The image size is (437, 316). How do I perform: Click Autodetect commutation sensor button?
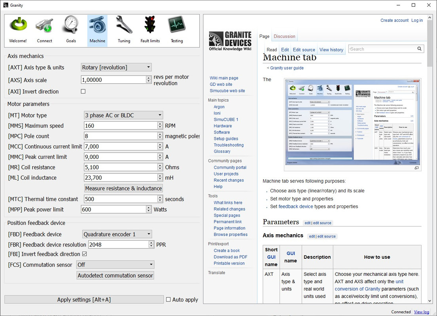(x=115, y=275)
